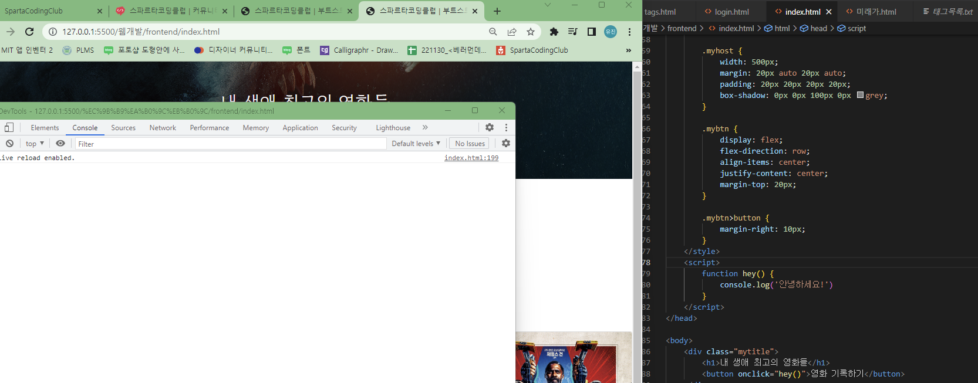Switch to the Lighthouse tab
This screenshot has height=383, width=978.
click(x=393, y=128)
